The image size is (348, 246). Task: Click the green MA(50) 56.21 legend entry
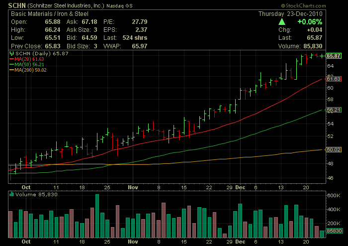27,65
